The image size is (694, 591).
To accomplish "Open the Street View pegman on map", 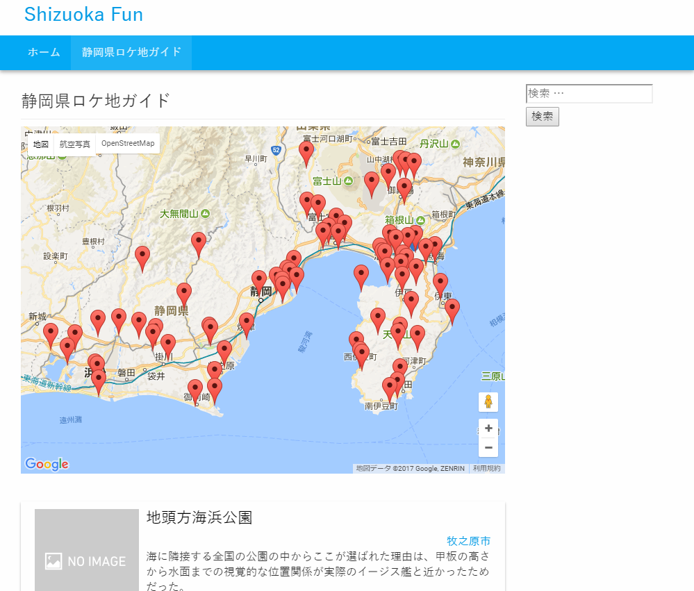I will pyautogui.click(x=488, y=401).
